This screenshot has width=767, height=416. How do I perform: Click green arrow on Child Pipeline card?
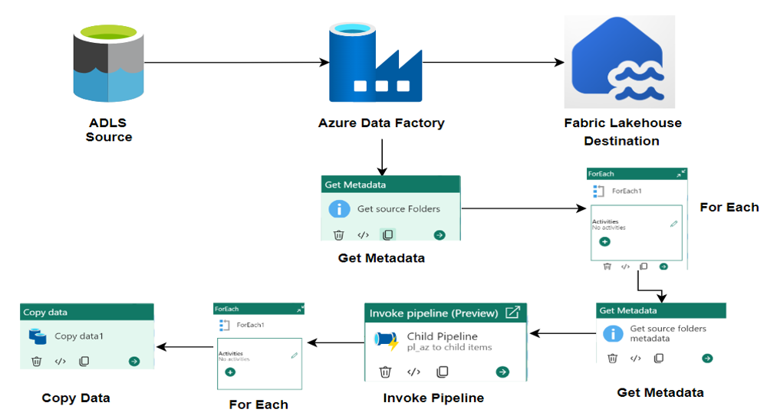tap(502, 372)
